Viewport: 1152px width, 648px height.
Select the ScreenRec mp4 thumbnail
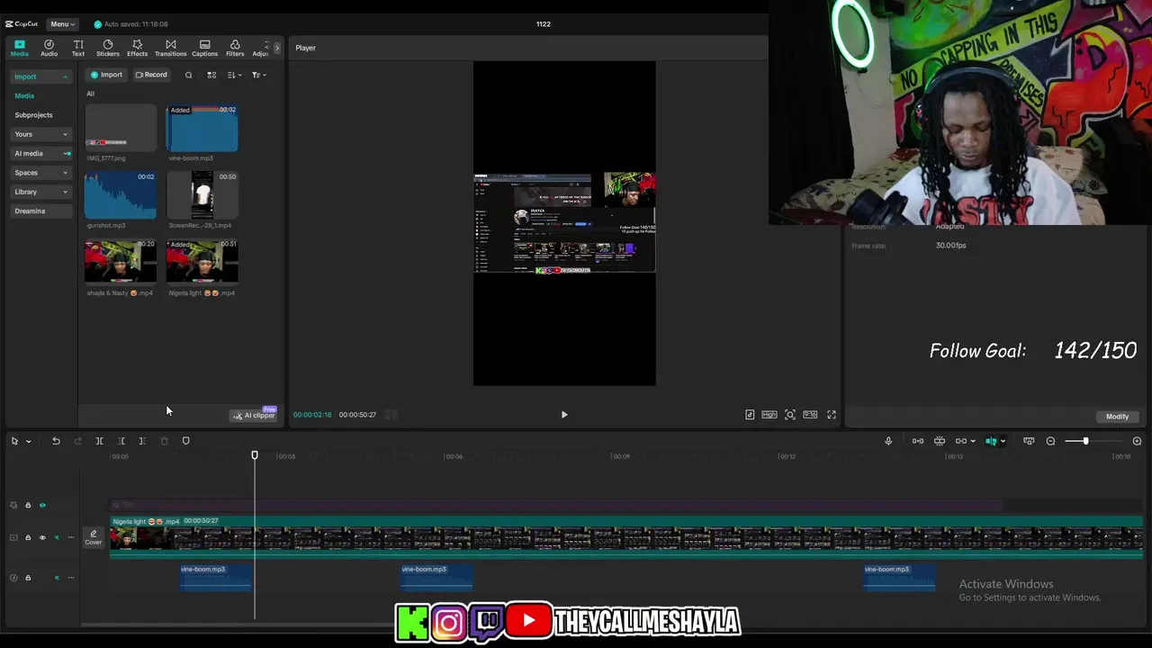[x=202, y=195]
